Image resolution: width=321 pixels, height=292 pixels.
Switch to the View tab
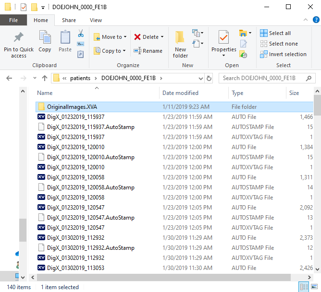point(96,20)
